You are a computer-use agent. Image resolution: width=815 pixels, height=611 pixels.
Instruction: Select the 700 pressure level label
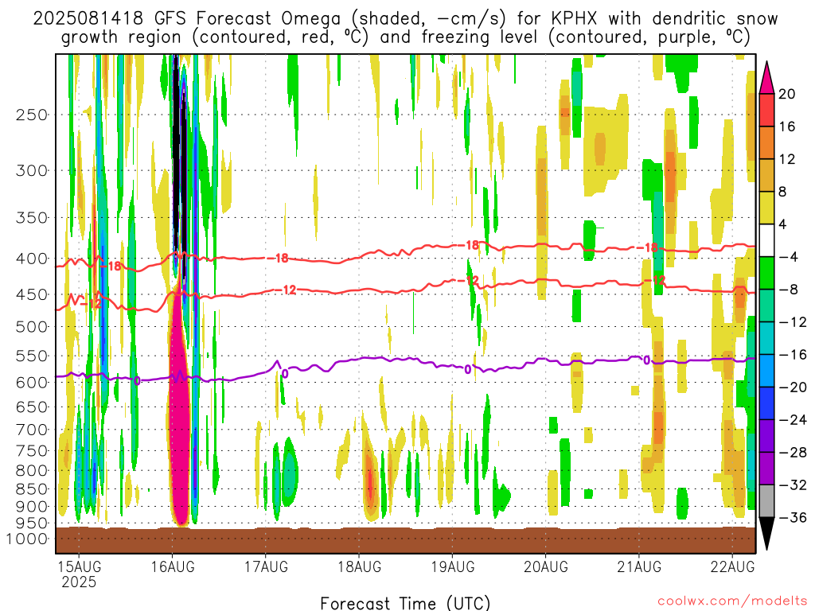tap(32, 430)
